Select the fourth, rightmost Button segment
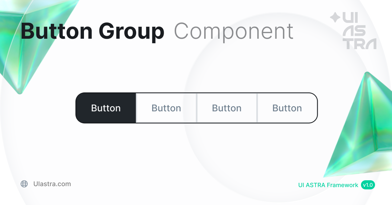The image size is (392, 205). [287, 108]
